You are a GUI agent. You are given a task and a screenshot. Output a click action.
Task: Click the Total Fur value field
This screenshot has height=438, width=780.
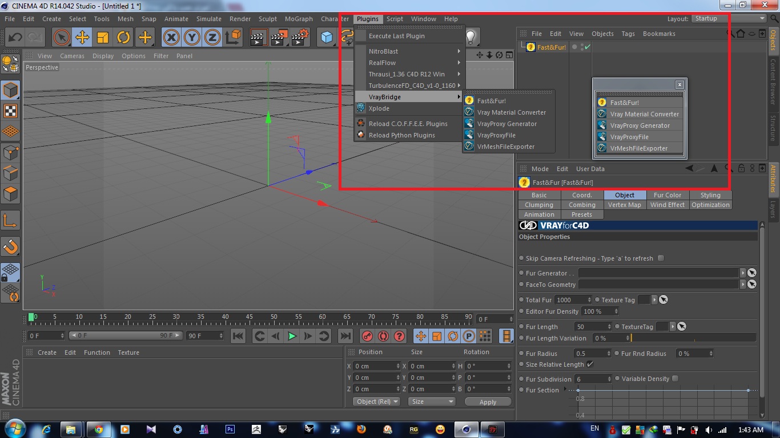pyautogui.click(x=571, y=300)
